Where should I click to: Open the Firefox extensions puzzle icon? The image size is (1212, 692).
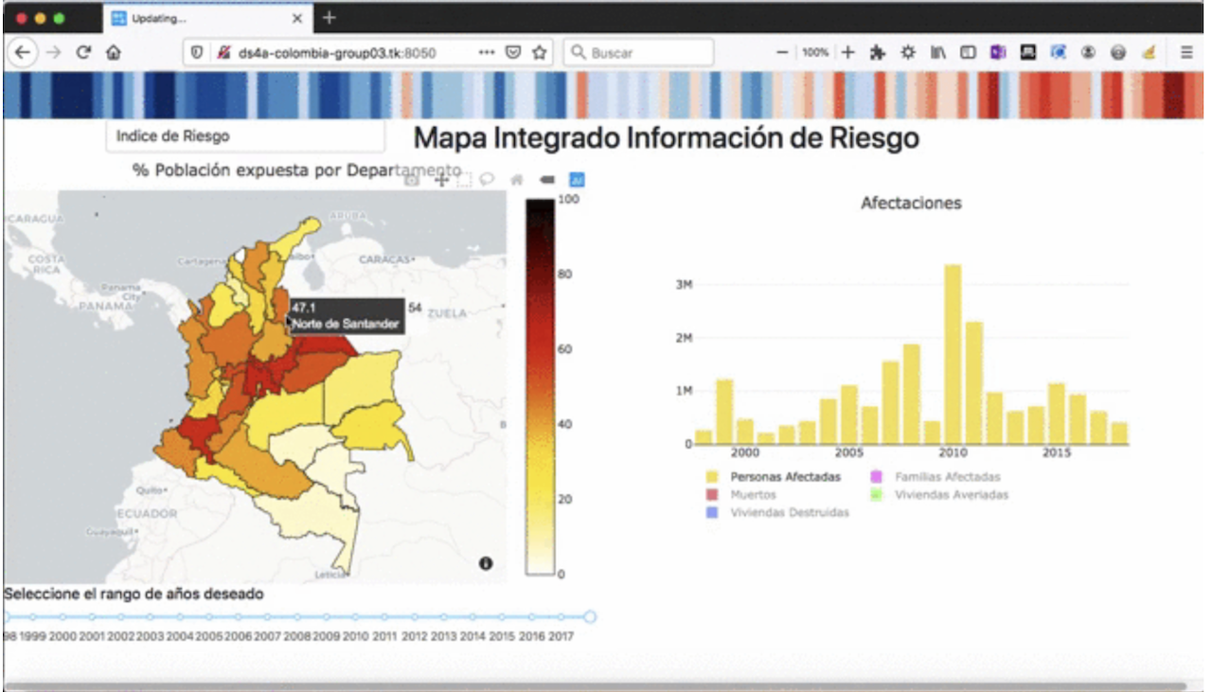[877, 53]
